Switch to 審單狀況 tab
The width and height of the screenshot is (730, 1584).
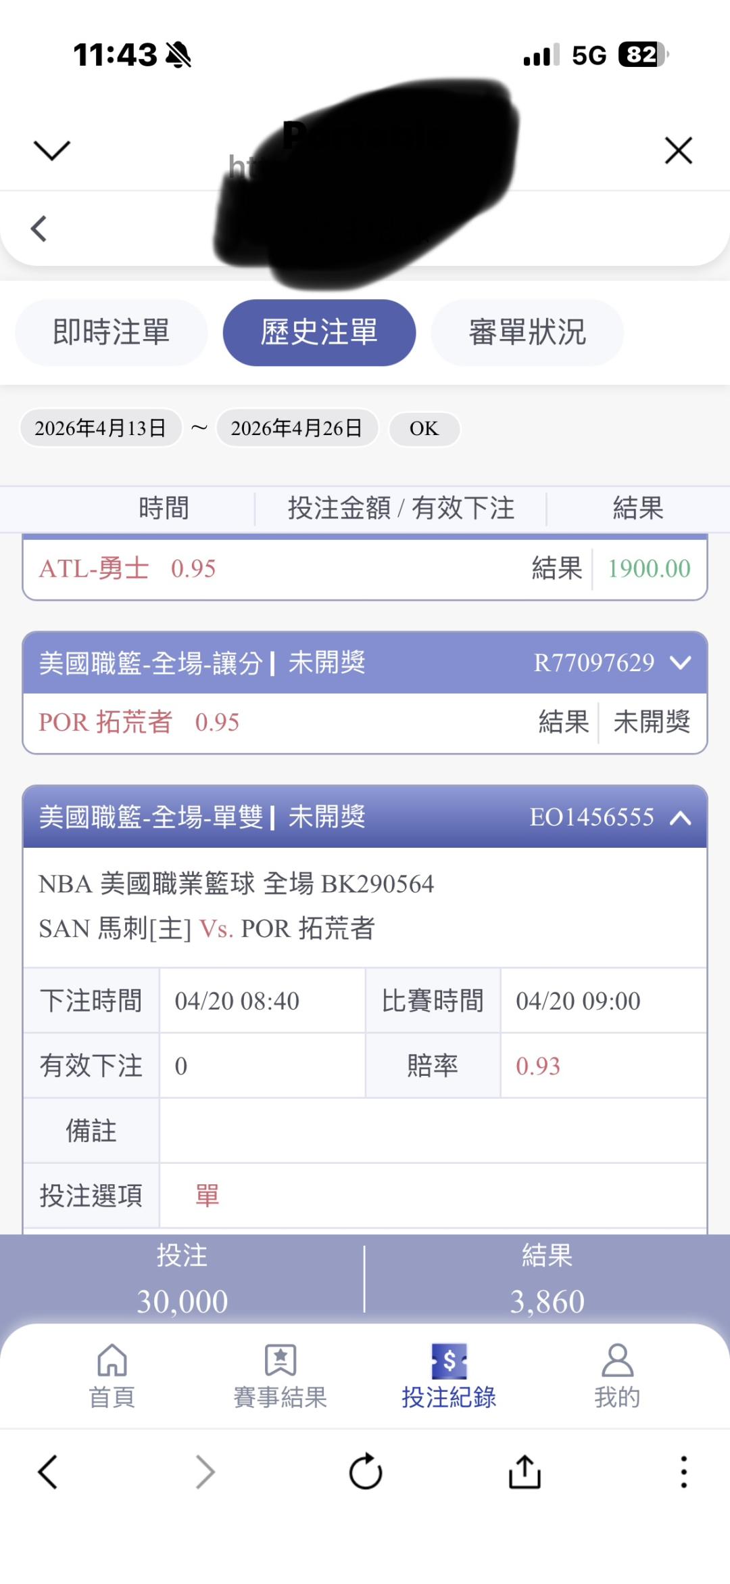tap(527, 333)
